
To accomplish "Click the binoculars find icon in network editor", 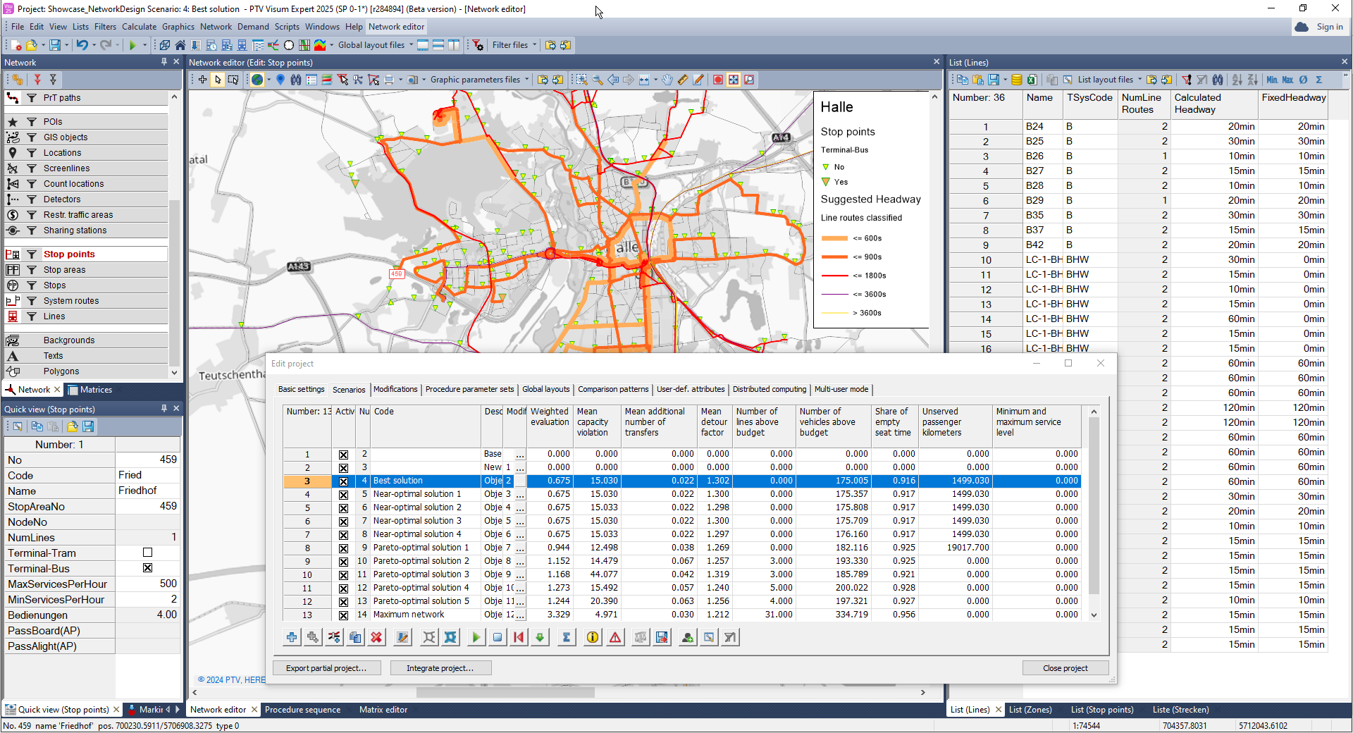I will coord(296,80).
